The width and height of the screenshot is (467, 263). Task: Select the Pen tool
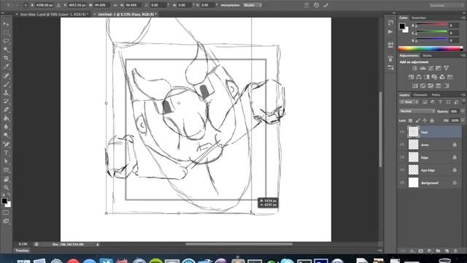pyautogui.click(x=6, y=145)
